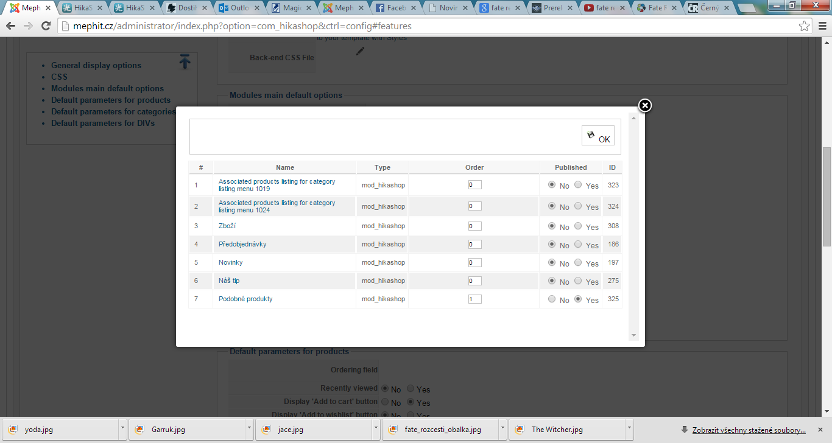This screenshot has width=832, height=443.
Task: Jump to top using the arrow icon
Action: [185, 61]
